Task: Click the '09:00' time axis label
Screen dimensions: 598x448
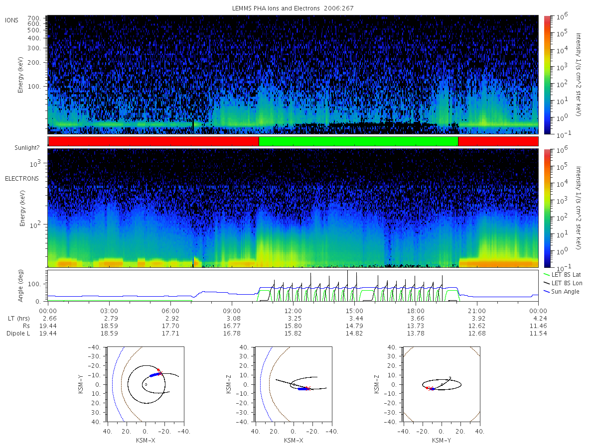Action: [232, 310]
